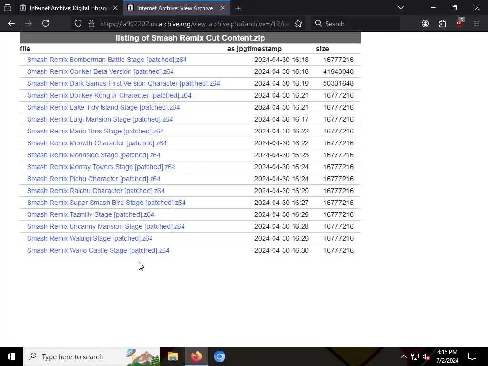488x366 pixels.
Task: Open the muted volume tray icon
Action: (x=426, y=356)
